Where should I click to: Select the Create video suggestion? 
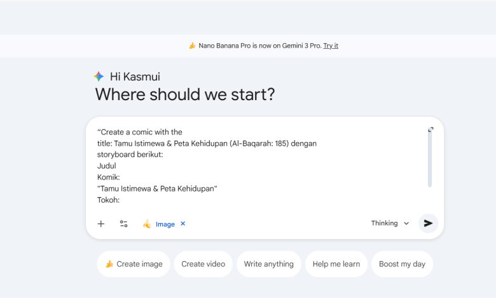point(203,264)
